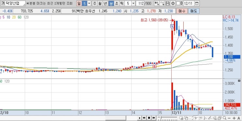Click the high price 1,270

(151, 11)
